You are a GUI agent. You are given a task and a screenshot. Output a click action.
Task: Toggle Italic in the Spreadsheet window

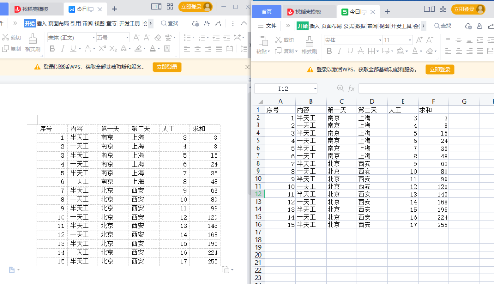[x=339, y=51]
